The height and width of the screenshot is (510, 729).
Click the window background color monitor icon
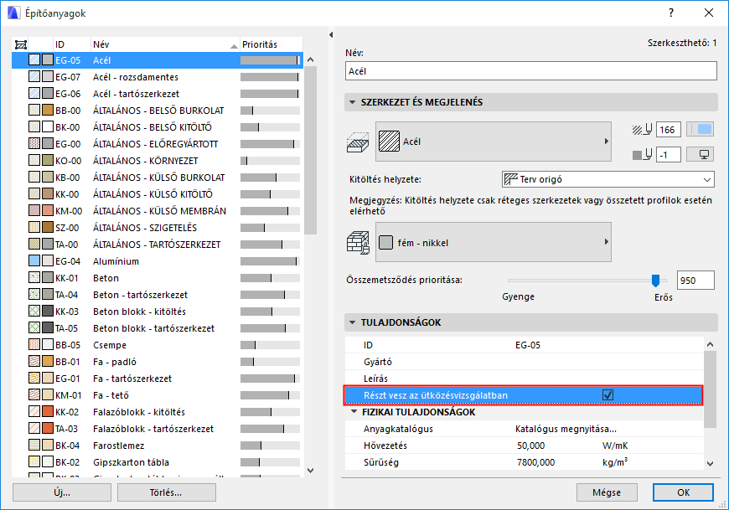click(701, 155)
